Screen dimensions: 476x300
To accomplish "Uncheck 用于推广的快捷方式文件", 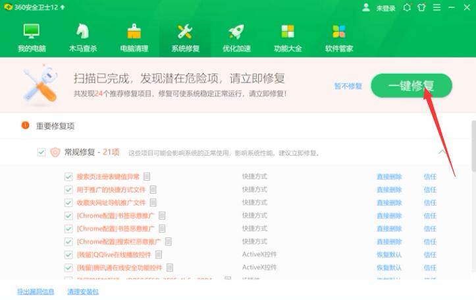I will pyautogui.click(x=68, y=190).
